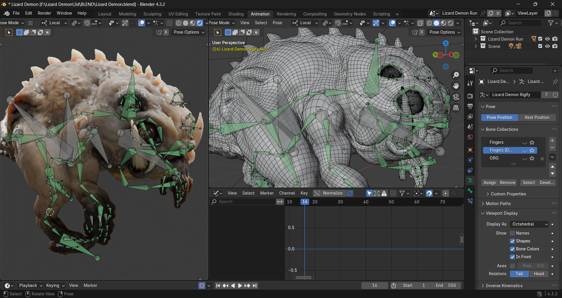The height and width of the screenshot is (298, 562).
Task: Switch to the Shading workspace tab
Action: [236, 14]
